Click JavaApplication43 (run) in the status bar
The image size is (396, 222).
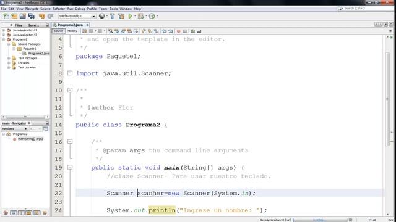tap(275, 220)
